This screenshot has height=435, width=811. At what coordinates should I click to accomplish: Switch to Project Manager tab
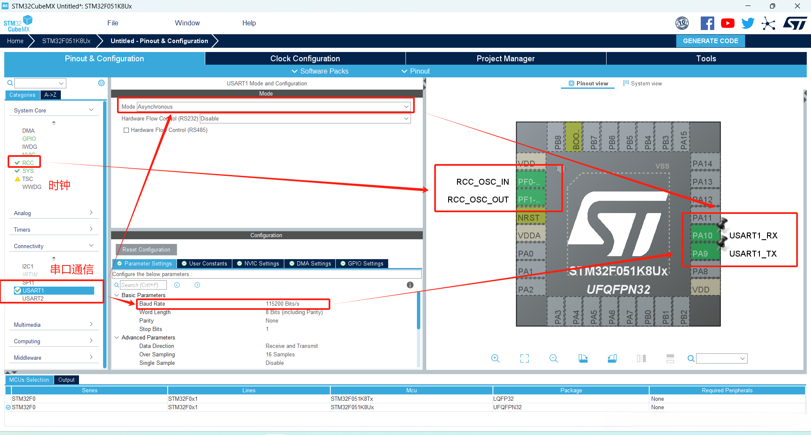pos(506,58)
